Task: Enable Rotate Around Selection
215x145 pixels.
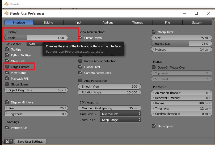Action: 80,61
